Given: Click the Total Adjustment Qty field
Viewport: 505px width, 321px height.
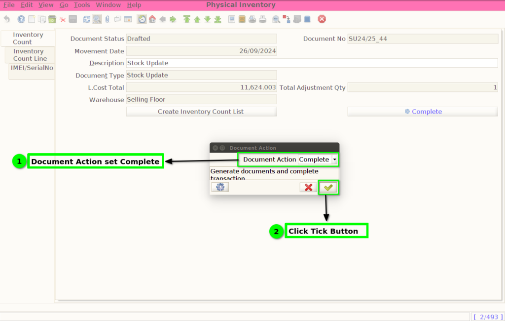Looking at the screenshot, I should click(x=423, y=87).
